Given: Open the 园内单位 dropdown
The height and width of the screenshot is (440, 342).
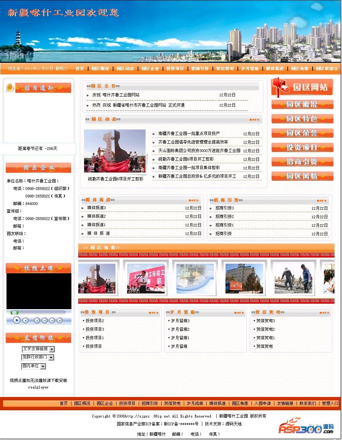Looking at the screenshot, I should (x=33, y=366).
